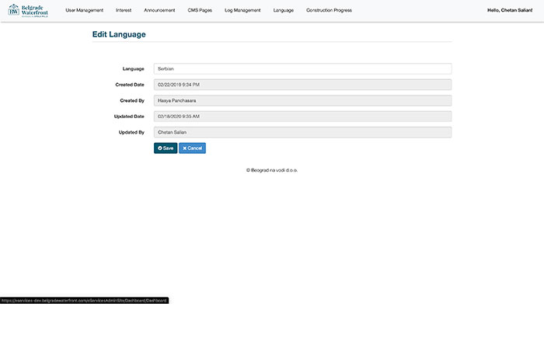Go to the Announcement section

(x=159, y=10)
